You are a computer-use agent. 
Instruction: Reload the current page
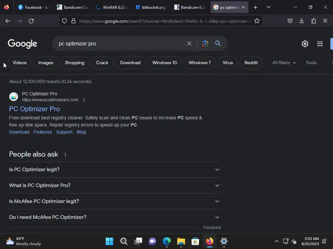click(x=31, y=21)
